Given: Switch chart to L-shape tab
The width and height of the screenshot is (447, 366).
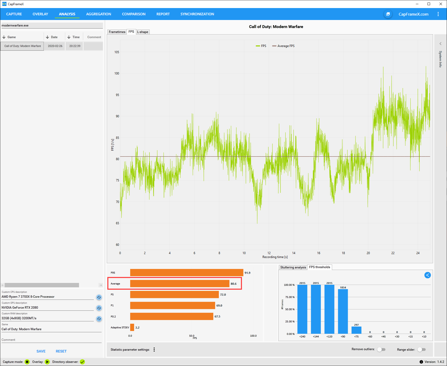Looking at the screenshot, I should coord(143,32).
